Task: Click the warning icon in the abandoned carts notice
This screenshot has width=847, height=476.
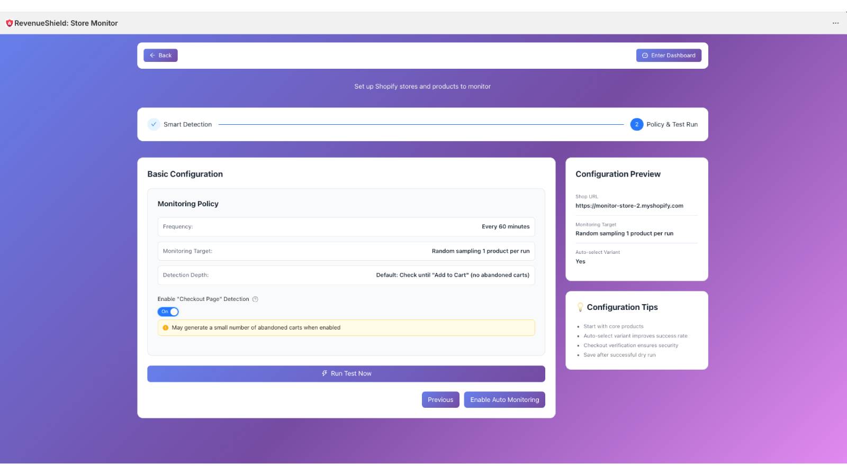Action: tap(165, 327)
